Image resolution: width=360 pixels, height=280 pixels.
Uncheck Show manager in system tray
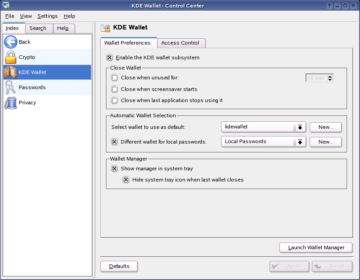pyautogui.click(x=115, y=169)
